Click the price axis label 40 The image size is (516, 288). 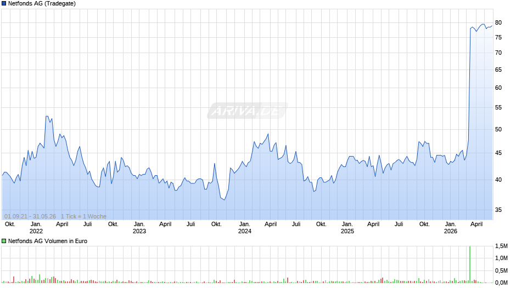(x=498, y=180)
